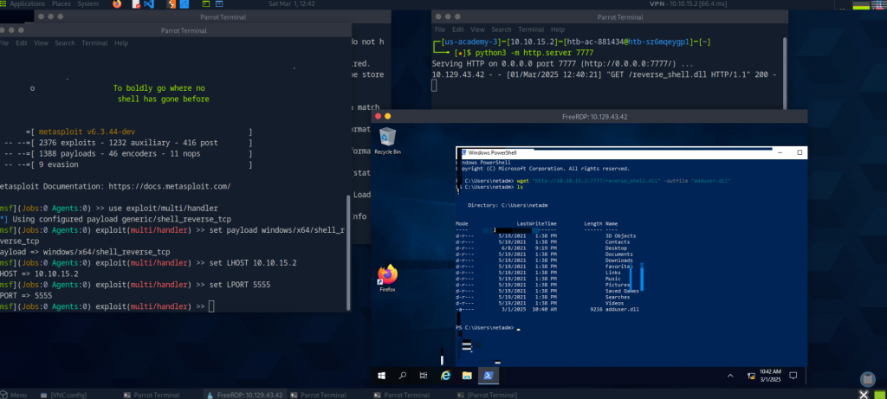This screenshot has width=887, height=399.
Task: Open File menu in the http.server terminal
Action: (440, 29)
